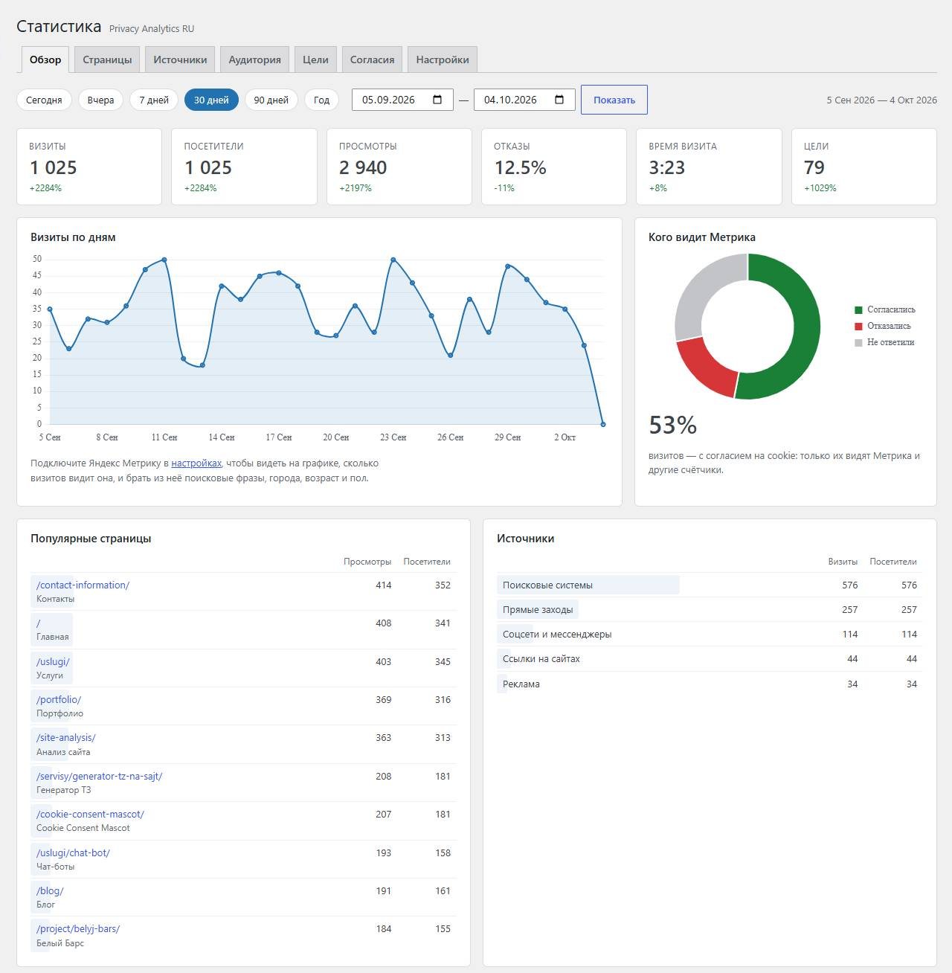The width and height of the screenshot is (952, 973).
Task: Click the Соцсети и мессенджеры source label
Action: point(557,635)
